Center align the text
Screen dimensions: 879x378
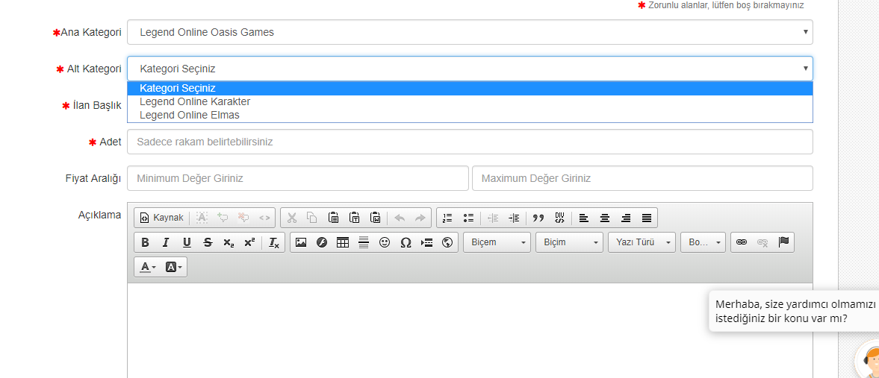point(605,218)
